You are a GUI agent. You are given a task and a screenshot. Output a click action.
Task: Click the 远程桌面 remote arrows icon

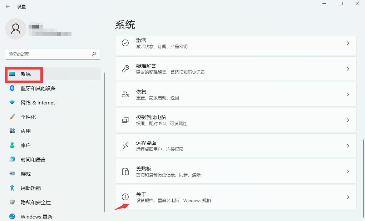[x=125, y=146]
